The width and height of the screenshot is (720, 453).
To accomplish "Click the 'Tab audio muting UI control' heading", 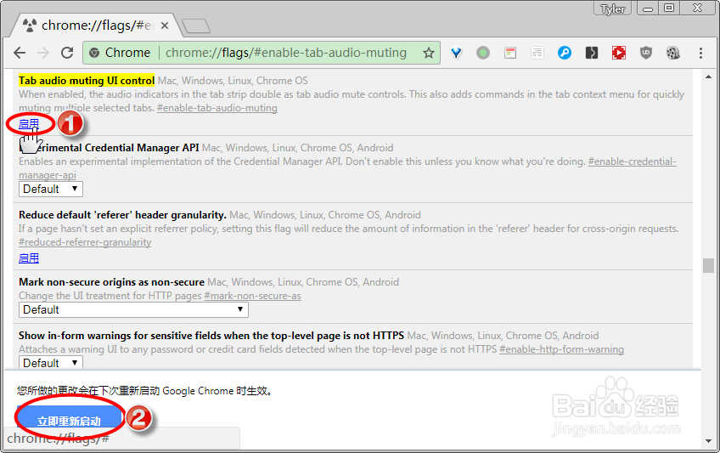I will coord(87,81).
